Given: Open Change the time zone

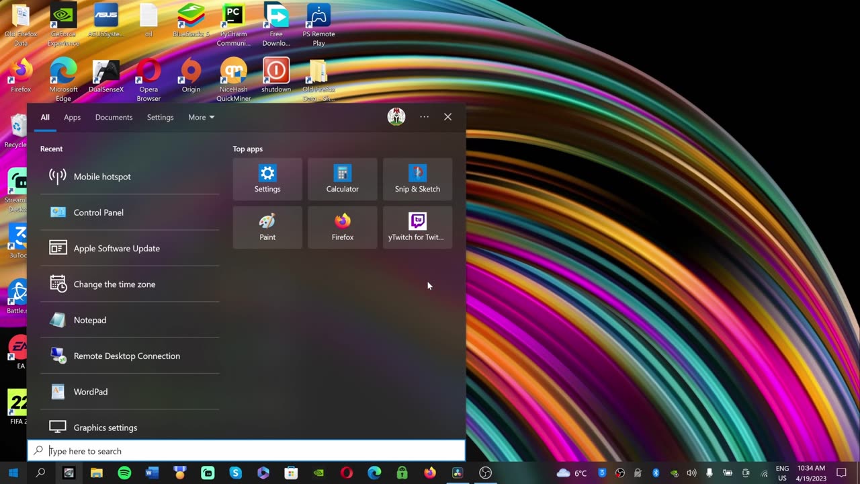Looking at the screenshot, I should click(130, 284).
